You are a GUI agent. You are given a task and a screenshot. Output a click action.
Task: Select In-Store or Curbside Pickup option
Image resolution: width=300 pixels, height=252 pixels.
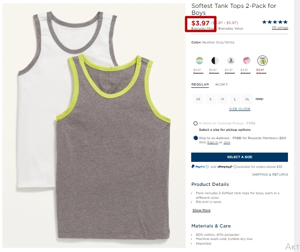[195, 123]
